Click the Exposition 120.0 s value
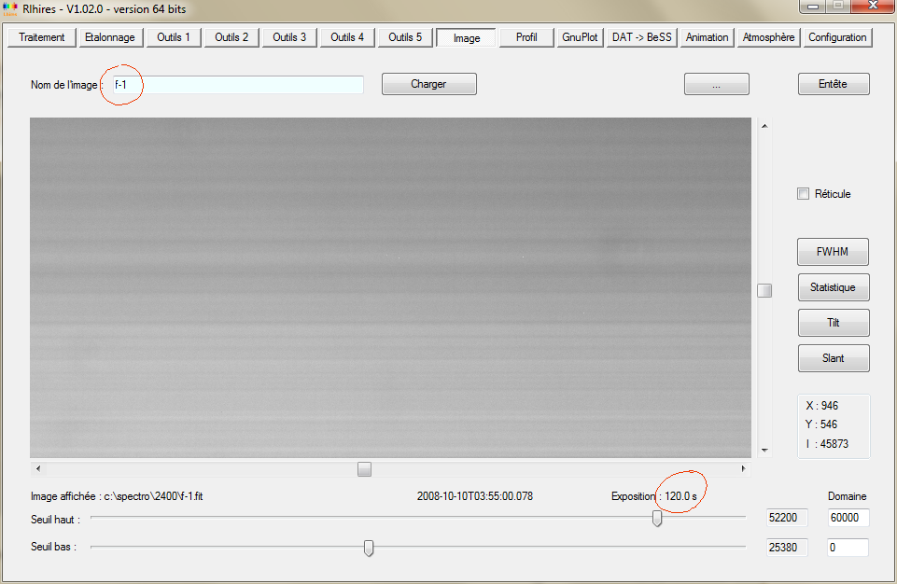This screenshot has width=897, height=584. [680, 496]
